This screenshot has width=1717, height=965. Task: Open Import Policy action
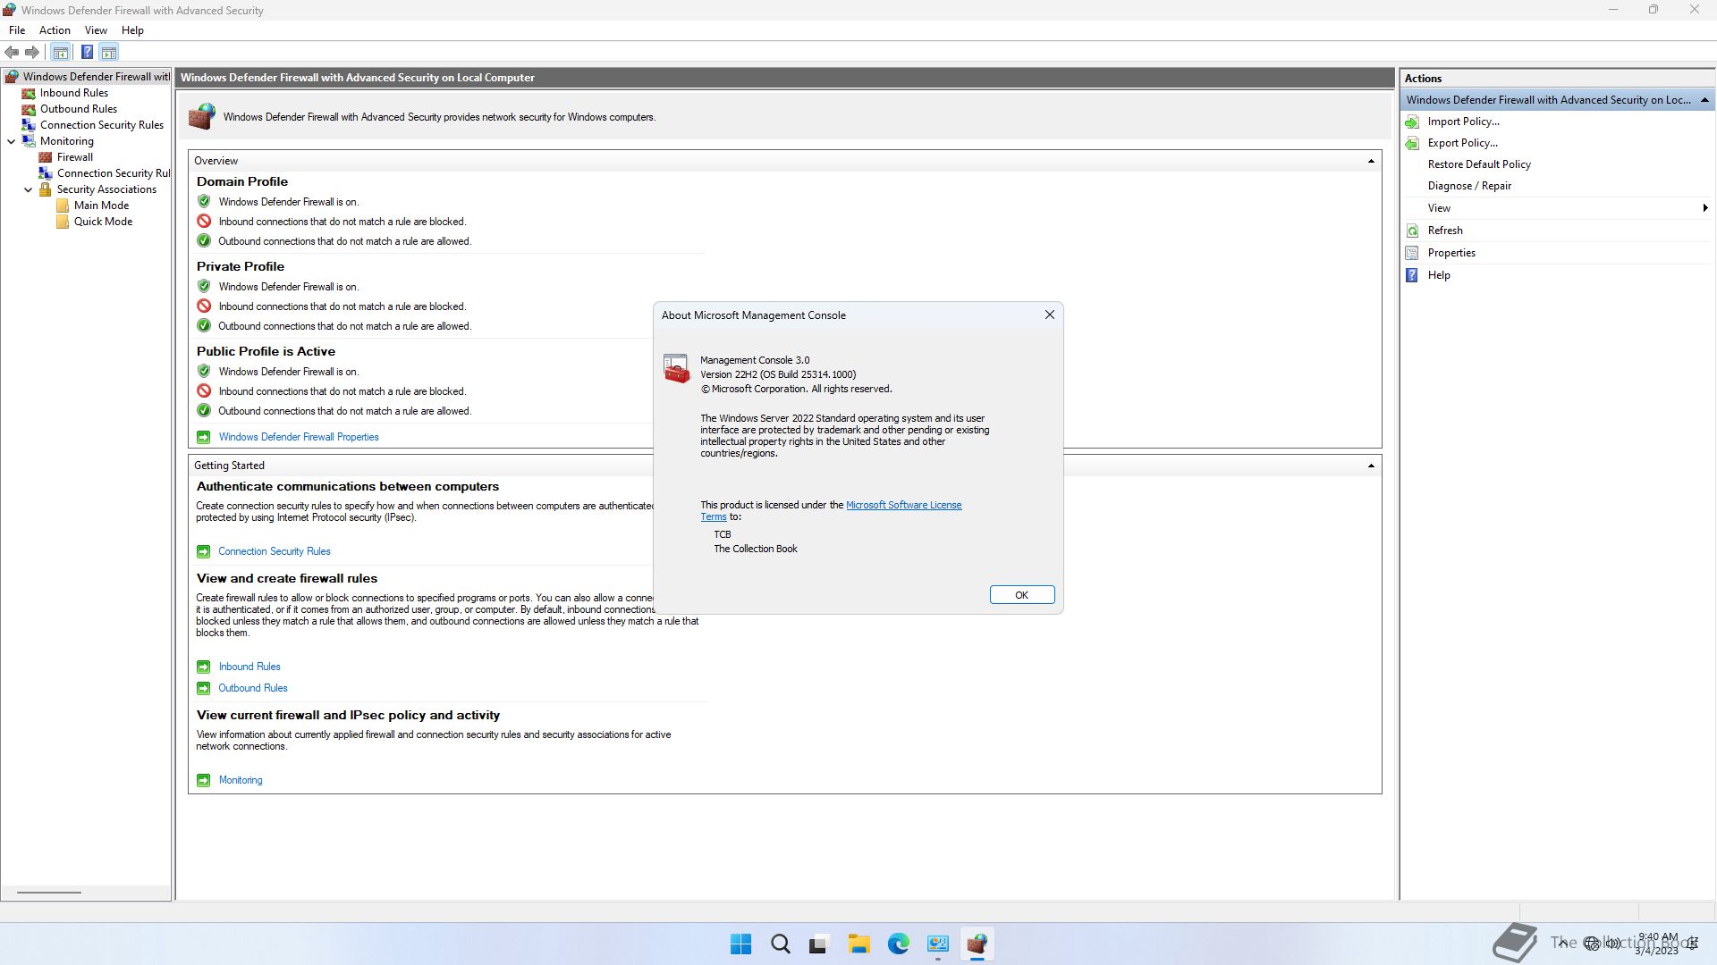(x=1463, y=122)
